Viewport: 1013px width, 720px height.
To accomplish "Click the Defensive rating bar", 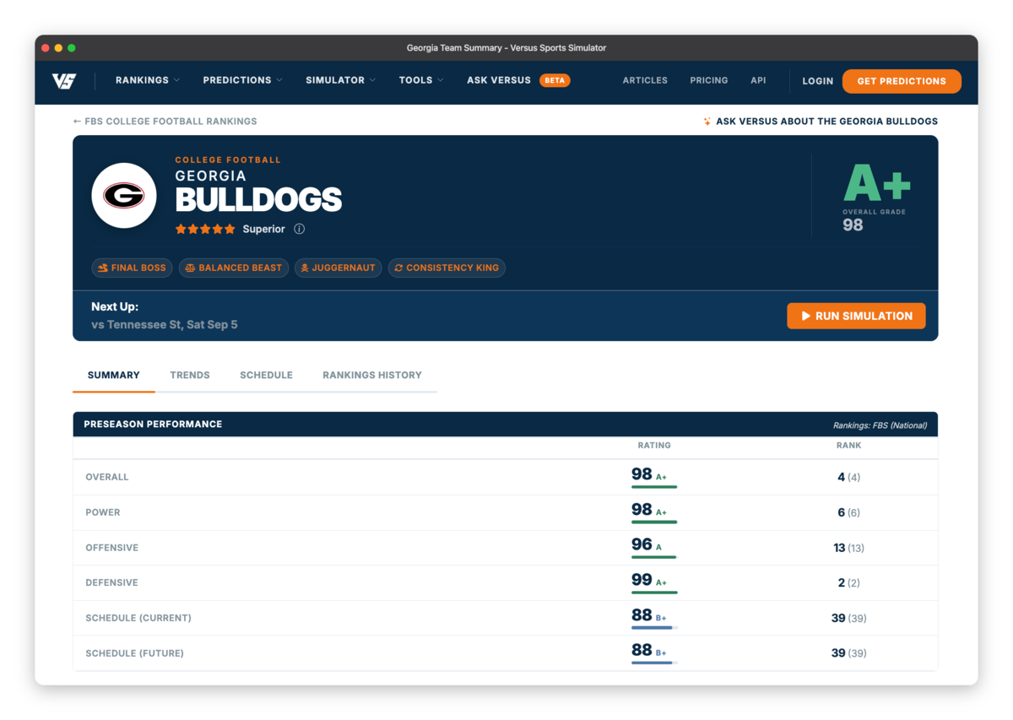I will point(654,593).
